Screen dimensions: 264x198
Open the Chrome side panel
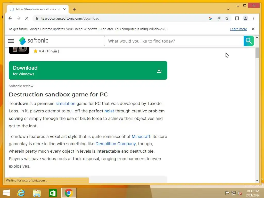point(237,18)
